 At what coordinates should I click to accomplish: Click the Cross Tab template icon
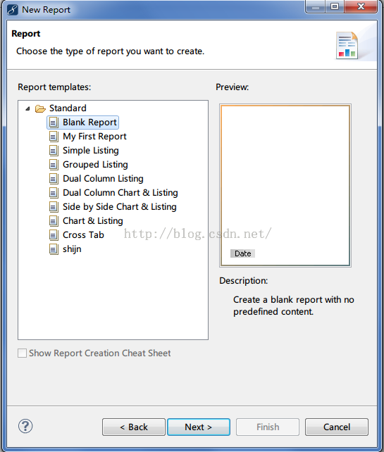coord(54,235)
